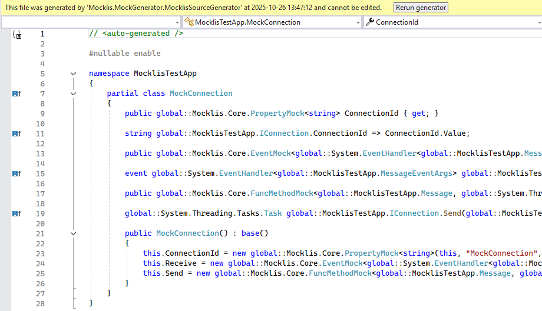
Task: Click the Rerun generator button
Action: pos(421,8)
